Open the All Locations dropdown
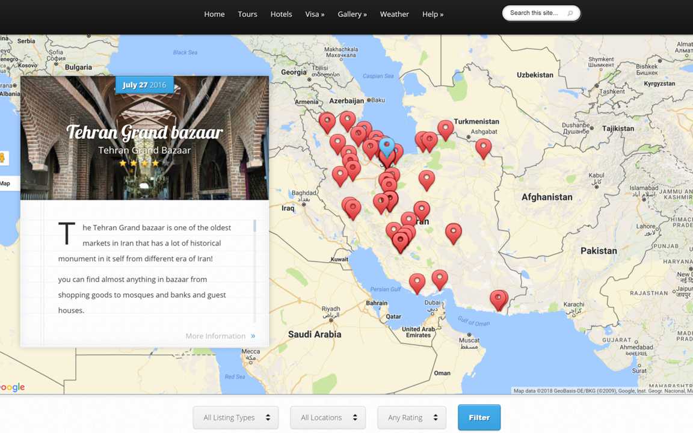Screen dimensions: 693x433 [328, 417]
